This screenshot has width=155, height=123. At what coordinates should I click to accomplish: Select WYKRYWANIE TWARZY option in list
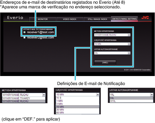tap(24, 98)
